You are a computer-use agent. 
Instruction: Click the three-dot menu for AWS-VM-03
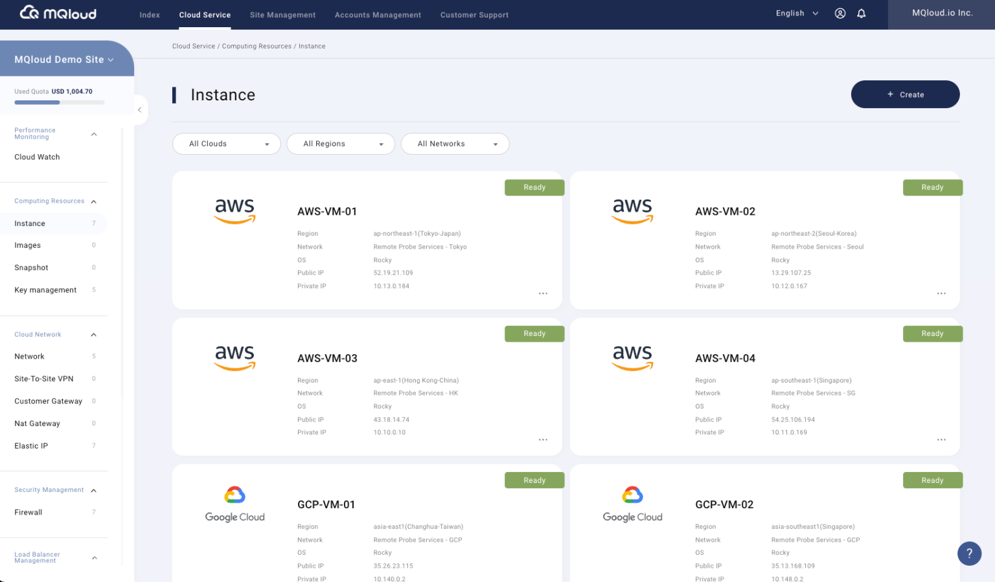tap(542, 440)
